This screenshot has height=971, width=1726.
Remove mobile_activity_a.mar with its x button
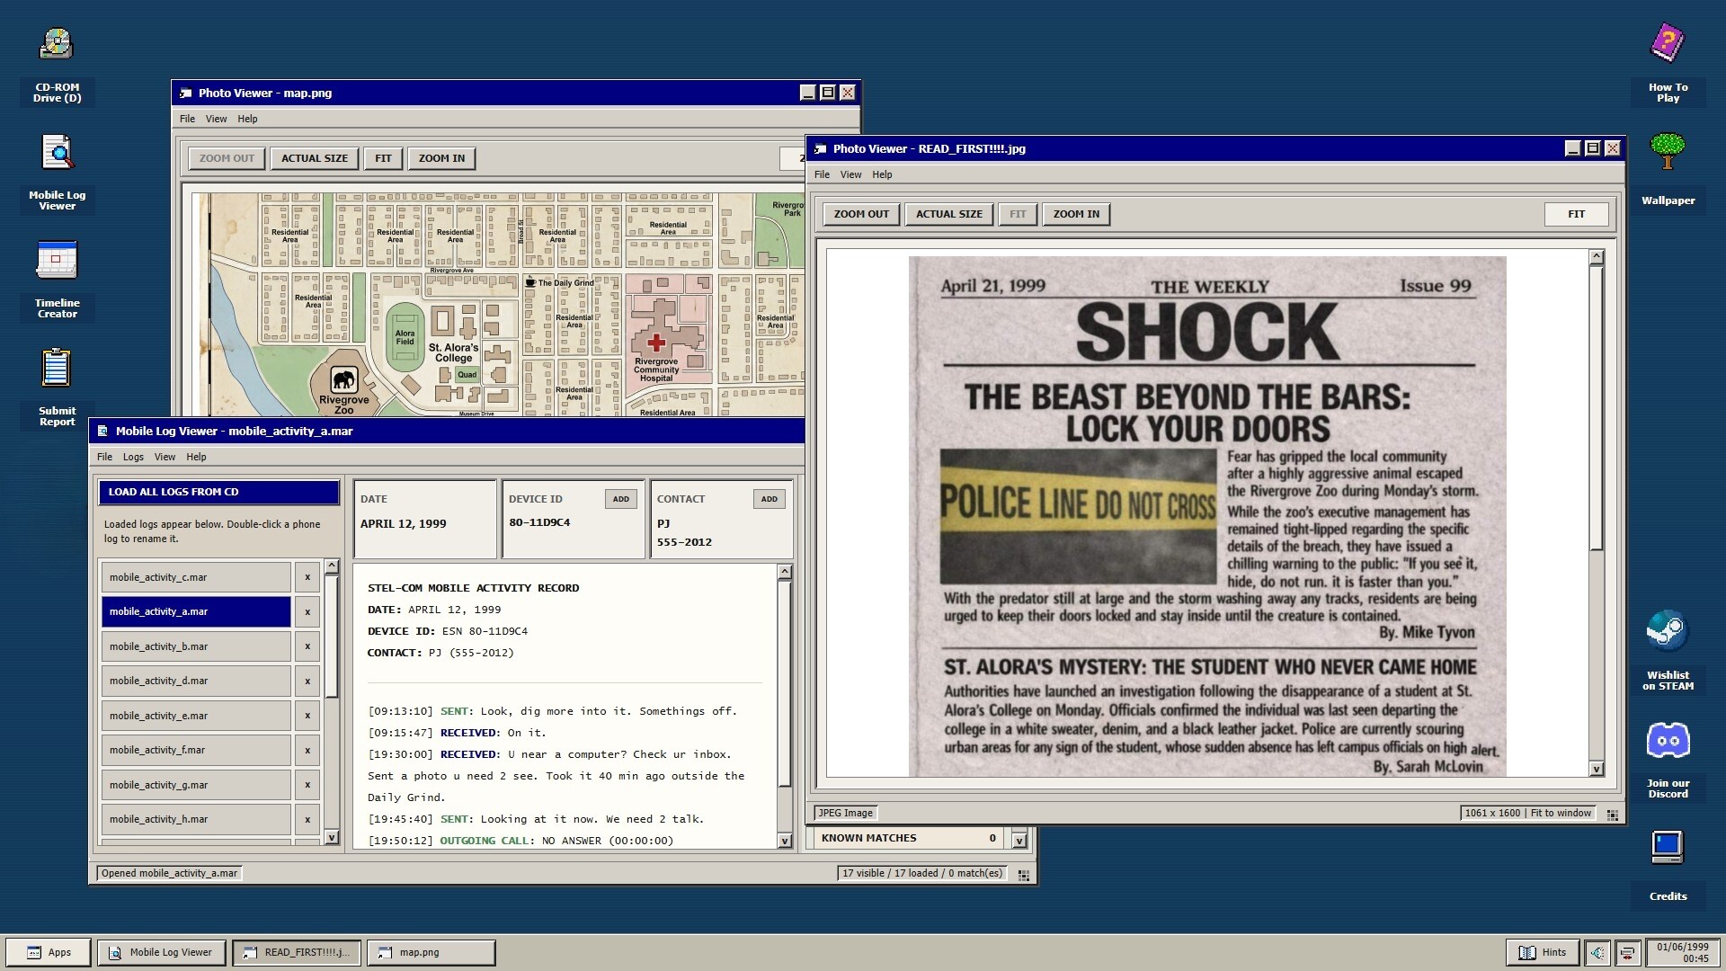click(307, 611)
